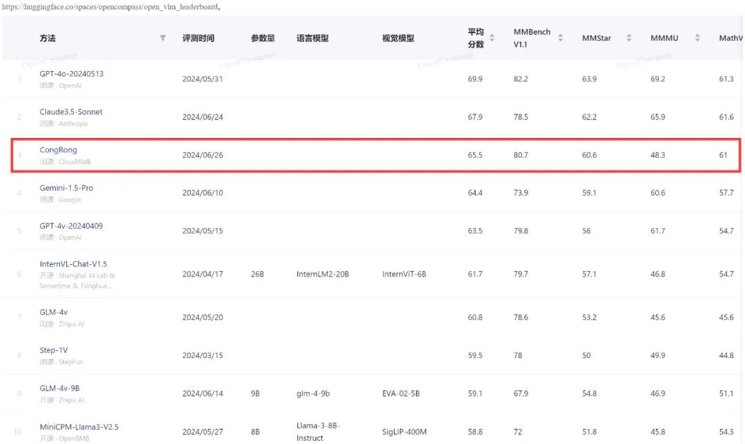Screen dimensions: 745x444
Task: Select the MMMU score 48.3 cell
Action: (x=657, y=155)
